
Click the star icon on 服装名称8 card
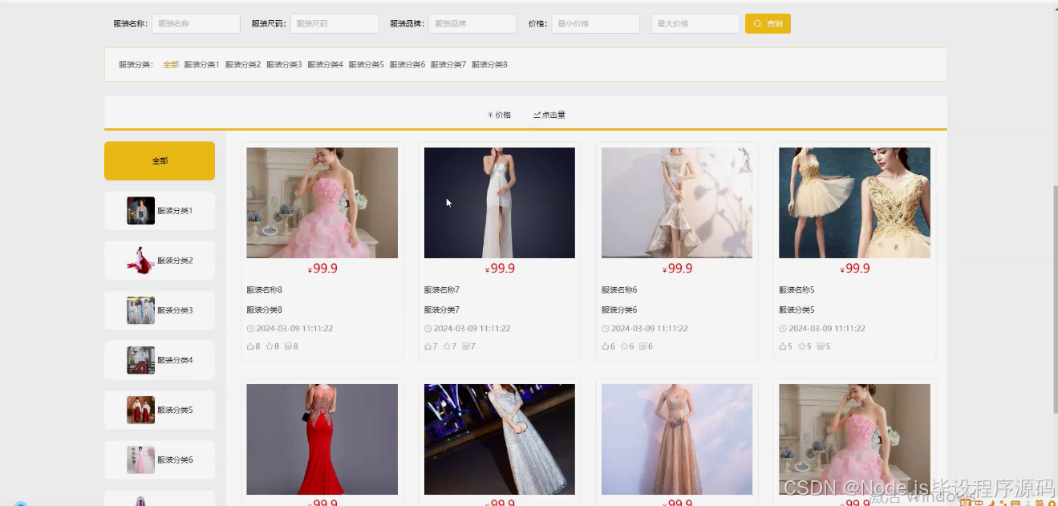point(270,346)
